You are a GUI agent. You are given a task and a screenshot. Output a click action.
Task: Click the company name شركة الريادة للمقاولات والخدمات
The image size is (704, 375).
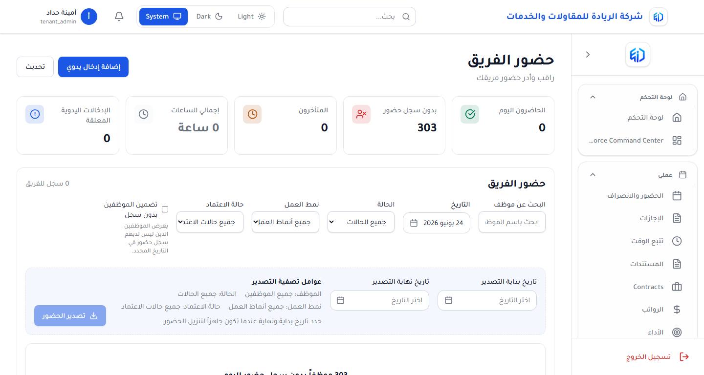coord(574,17)
